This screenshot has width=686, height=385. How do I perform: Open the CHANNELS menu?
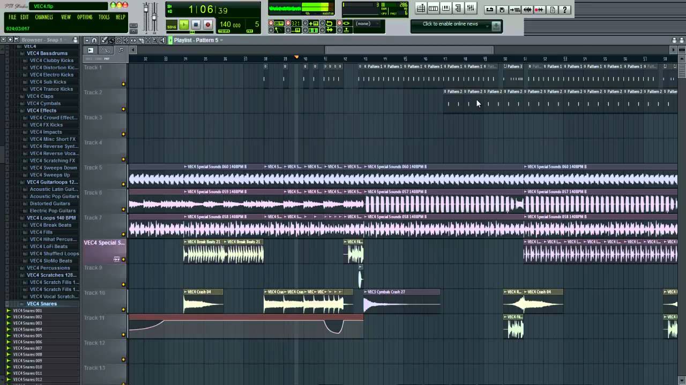point(44,17)
